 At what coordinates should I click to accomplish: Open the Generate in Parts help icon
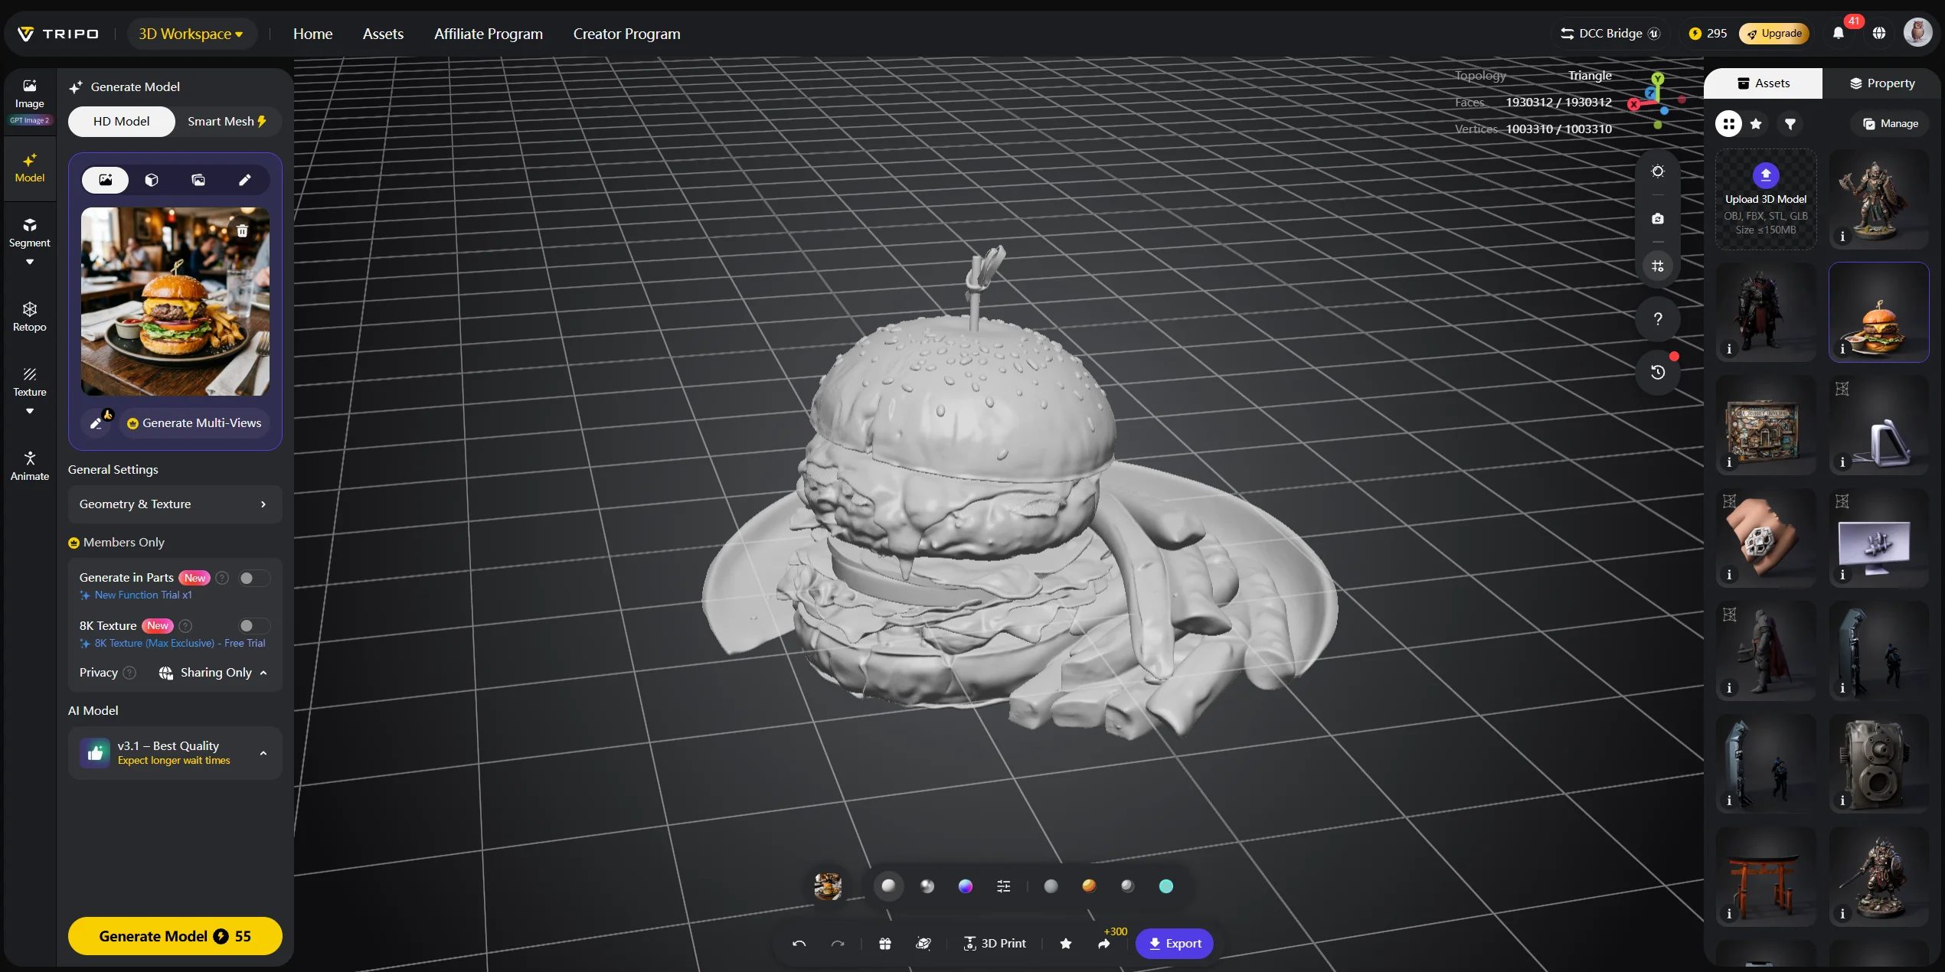[x=222, y=578]
